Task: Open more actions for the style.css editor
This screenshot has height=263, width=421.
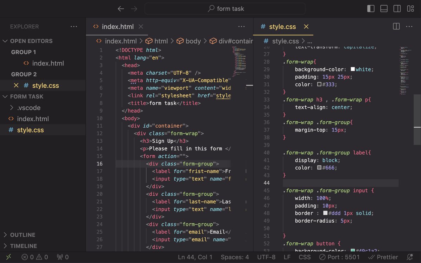Action: (409, 27)
